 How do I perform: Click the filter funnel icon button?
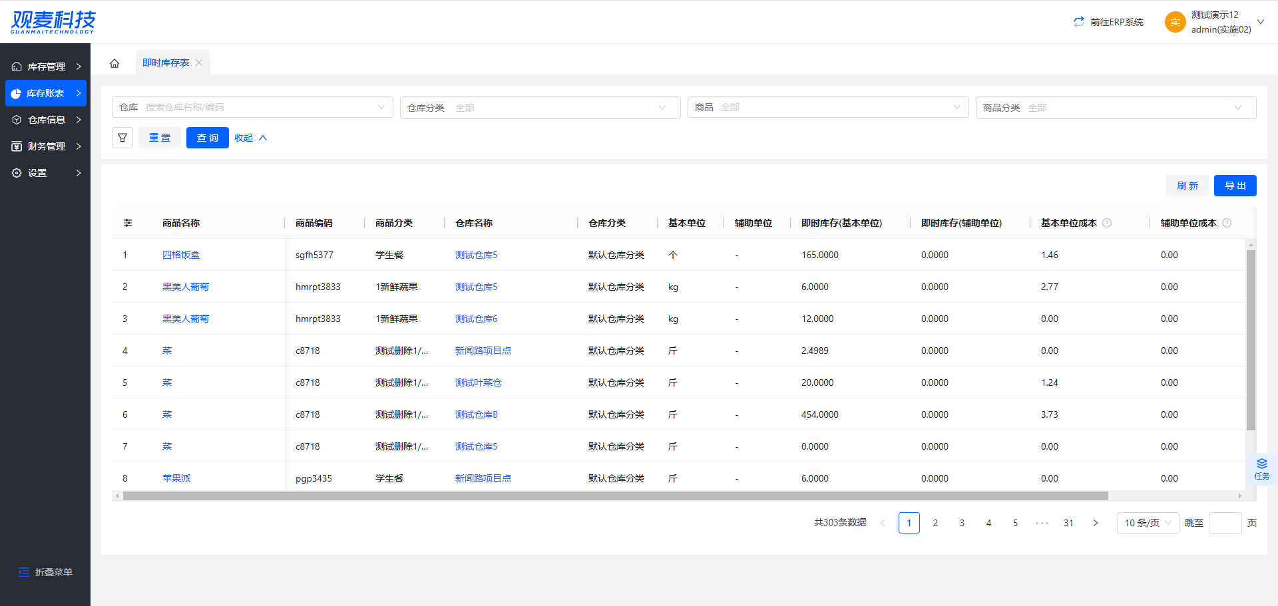(122, 138)
